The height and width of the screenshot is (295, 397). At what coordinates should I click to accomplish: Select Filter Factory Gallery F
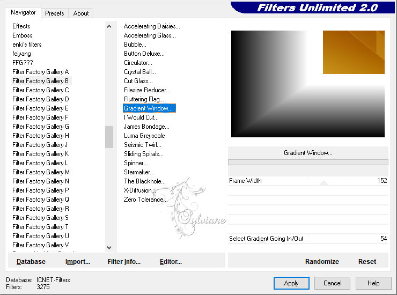[x=41, y=117]
